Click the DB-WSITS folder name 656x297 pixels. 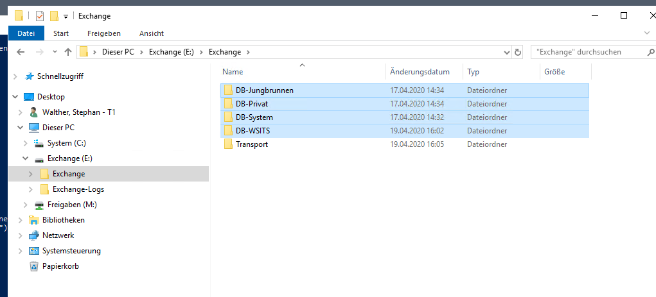(x=253, y=131)
